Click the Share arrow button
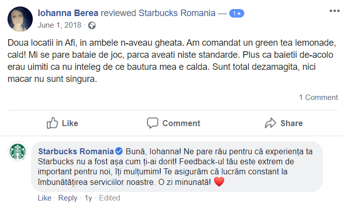 click(x=284, y=123)
